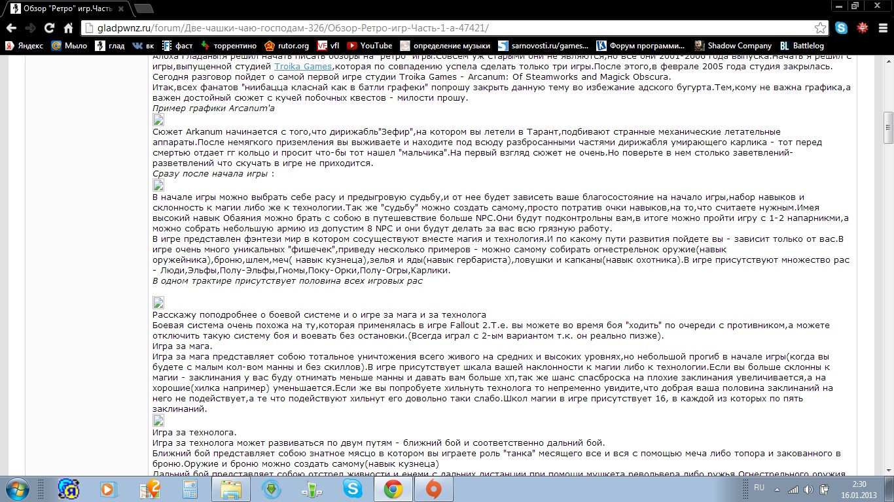This screenshot has height=502, width=894.
Task: Click the browser forward arrow
Action: (30, 28)
